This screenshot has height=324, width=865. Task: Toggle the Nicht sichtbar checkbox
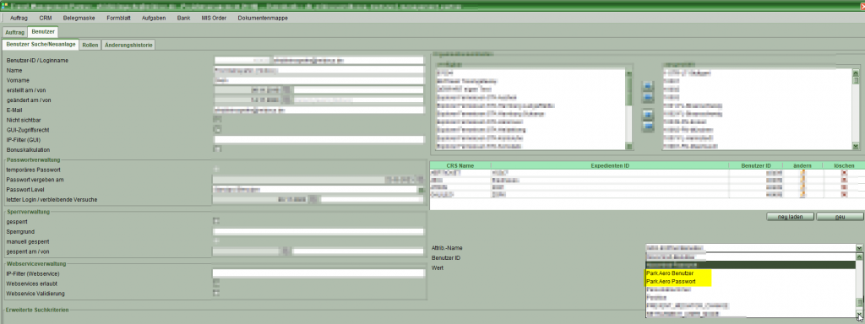pyautogui.click(x=217, y=120)
